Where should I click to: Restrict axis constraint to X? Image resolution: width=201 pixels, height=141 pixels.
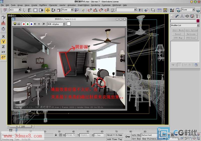pyautogui.click(x=3, y=36)
